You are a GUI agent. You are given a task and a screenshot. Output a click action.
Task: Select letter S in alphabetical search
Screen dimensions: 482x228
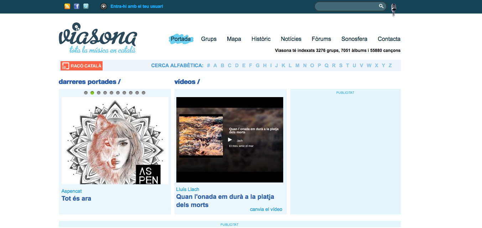341,65
